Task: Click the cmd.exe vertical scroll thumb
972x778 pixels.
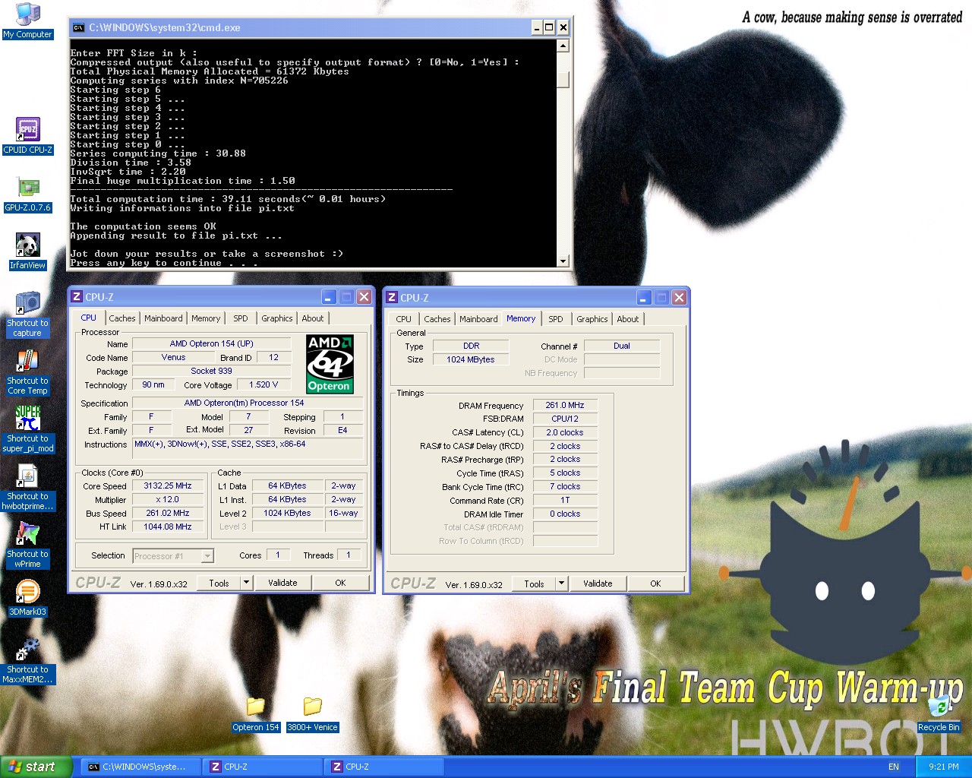Action: [563, 80]
